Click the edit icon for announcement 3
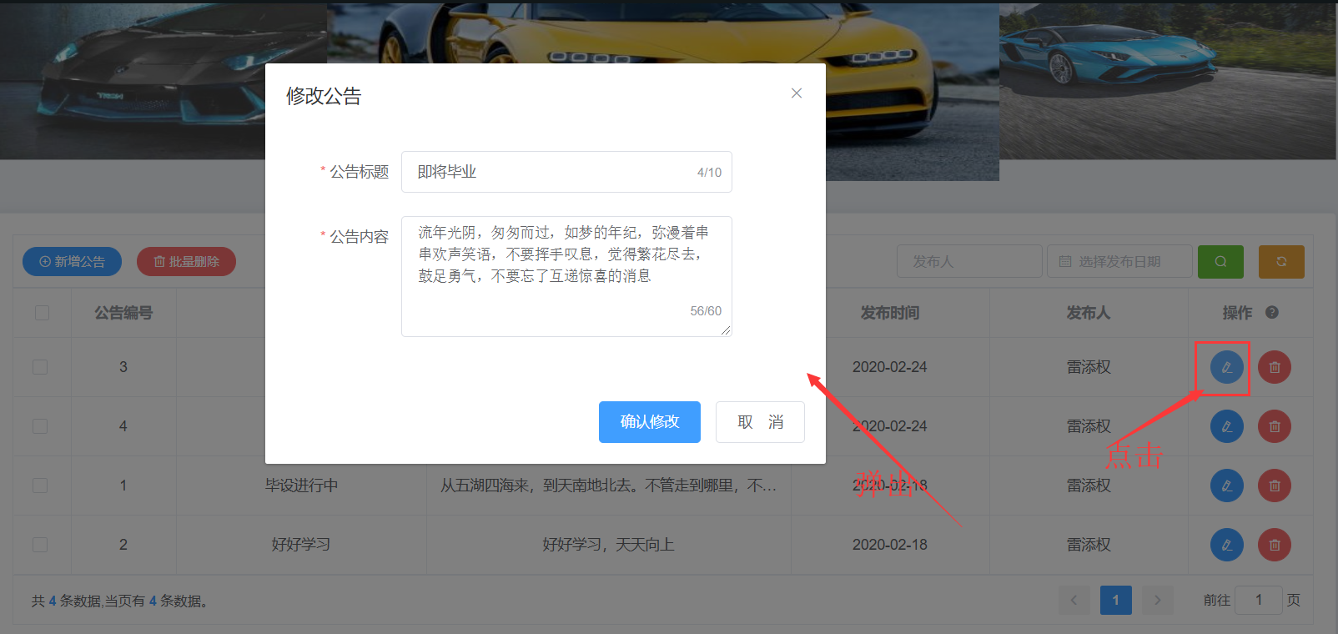The width and height of the screenshot is (1338, 634). (1226, 367)
